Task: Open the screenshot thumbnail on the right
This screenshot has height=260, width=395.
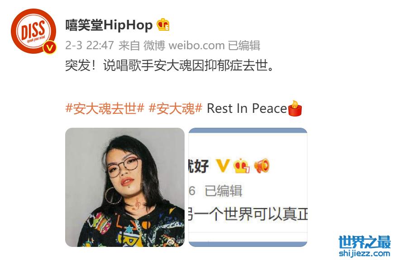Action: click(248, 187)
